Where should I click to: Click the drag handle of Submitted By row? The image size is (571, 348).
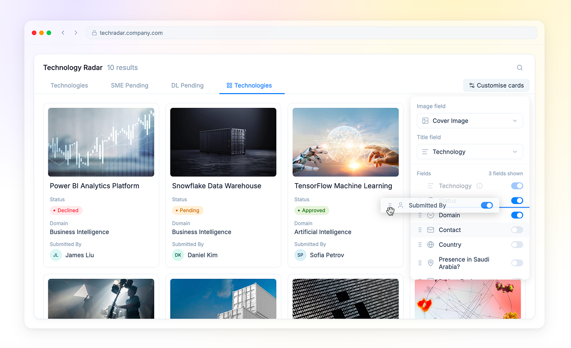(390, 206)
